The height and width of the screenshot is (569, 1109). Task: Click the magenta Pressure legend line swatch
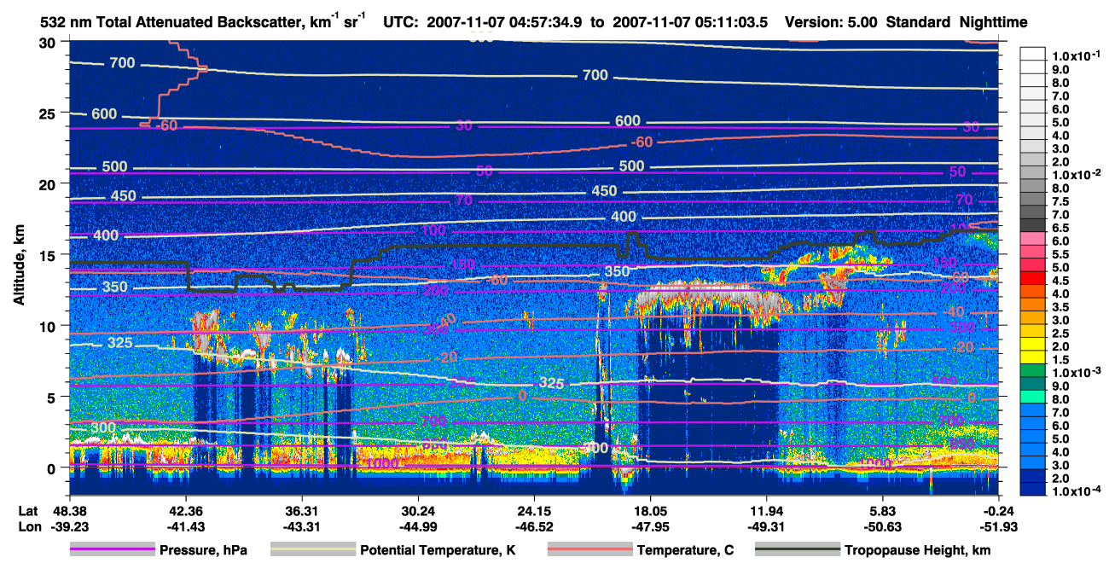(x=111, y=550)
